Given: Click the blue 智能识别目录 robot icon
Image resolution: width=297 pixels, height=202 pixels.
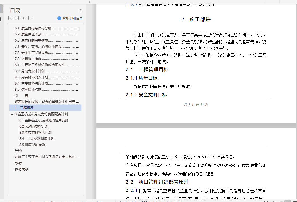Looking at the screenshot, I should (x=59, y=18).
